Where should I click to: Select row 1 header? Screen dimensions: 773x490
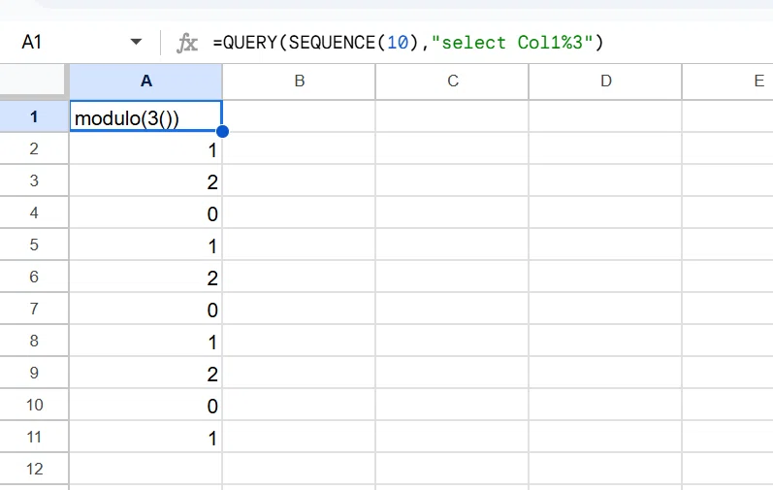34,116
